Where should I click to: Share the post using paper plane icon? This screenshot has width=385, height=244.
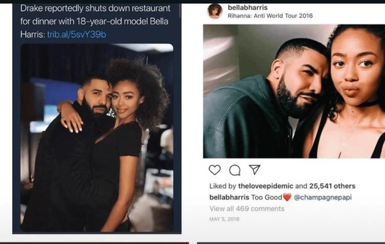coord(255,169)
